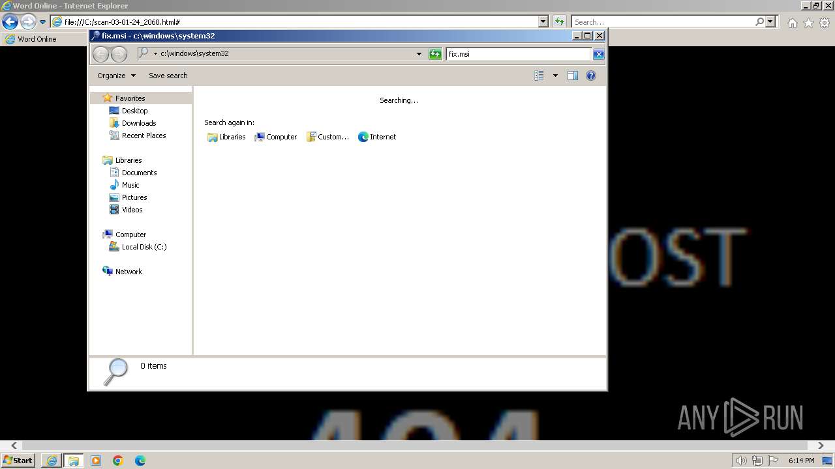The height and width of the screenshot is (469, 835).
Task: Open Downloads under Favorites
Action: (138, 123)
